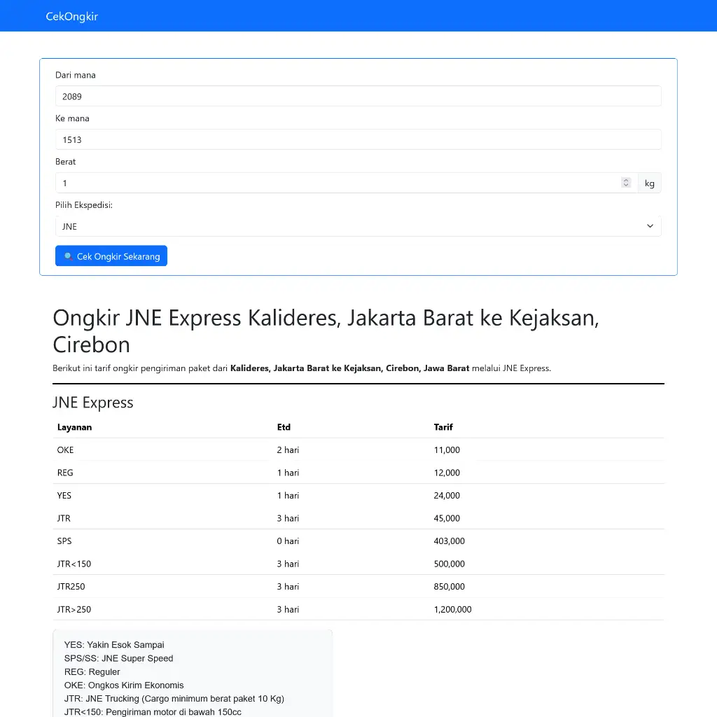
Task: Click the Etd column header
Action: [284, 427]
